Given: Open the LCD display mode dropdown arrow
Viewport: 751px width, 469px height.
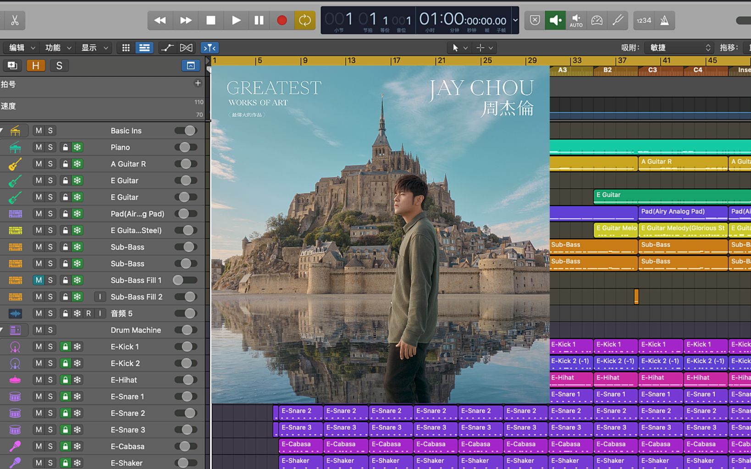Looking at the screenshot, I should [x=515, y=21].
